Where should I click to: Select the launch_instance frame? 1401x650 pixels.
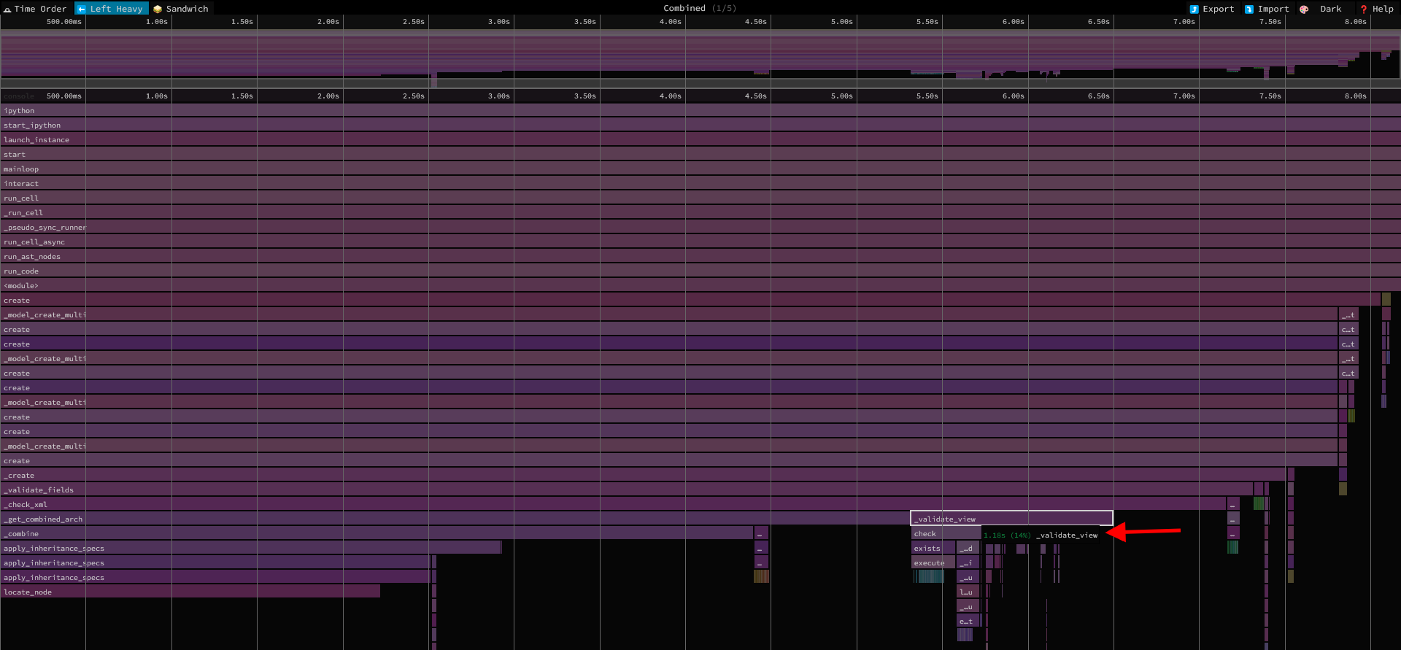[700, 139]
